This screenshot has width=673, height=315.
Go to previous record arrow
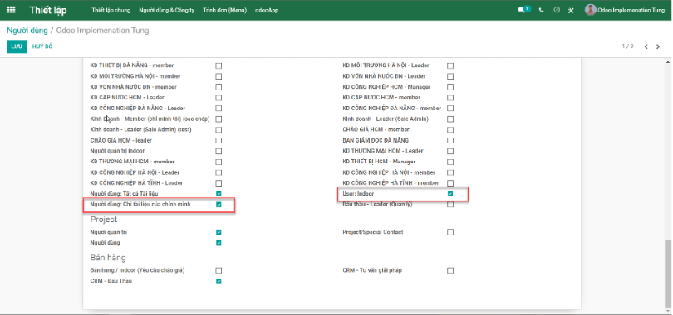[646, 46]
